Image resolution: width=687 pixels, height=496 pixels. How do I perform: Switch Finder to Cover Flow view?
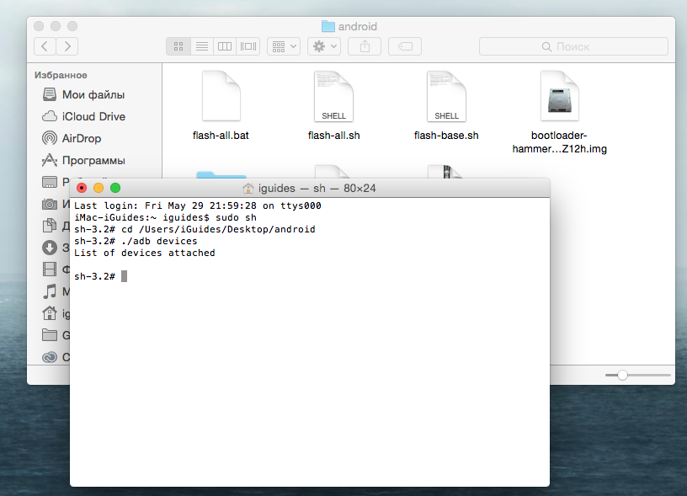pyautogui.click(x=248, y=46)
